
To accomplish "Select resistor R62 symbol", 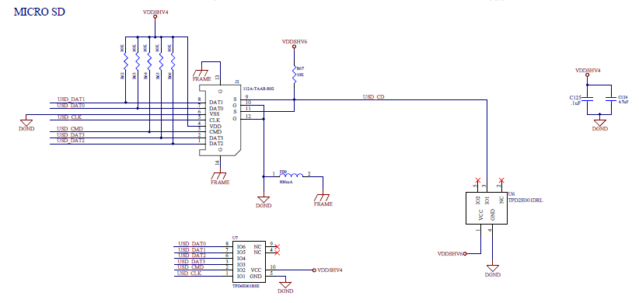I will (125, 61).
